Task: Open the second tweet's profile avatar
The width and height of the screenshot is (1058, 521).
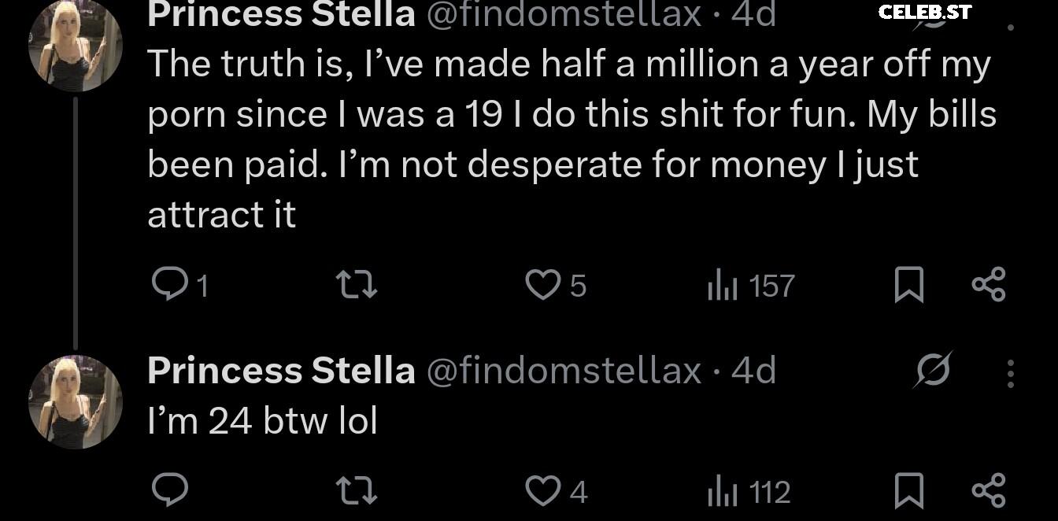Action: (x=76, y=402)
